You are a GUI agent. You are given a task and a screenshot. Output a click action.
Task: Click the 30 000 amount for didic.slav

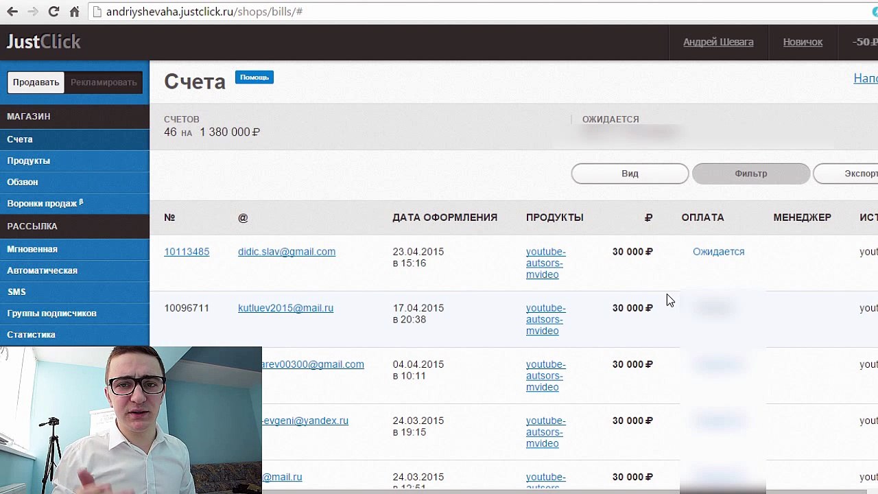632,252
